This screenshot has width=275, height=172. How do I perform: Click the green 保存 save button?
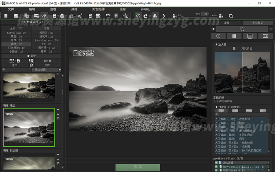coord(137,167)
